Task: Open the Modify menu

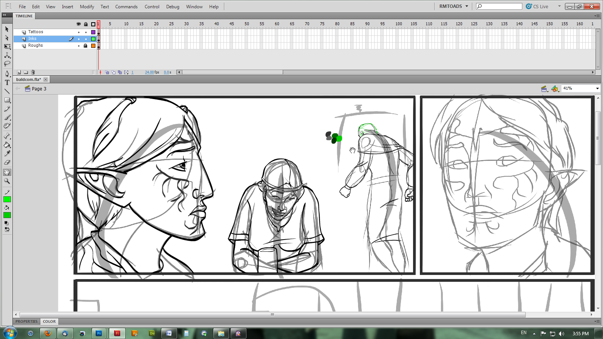Action: 87,7
